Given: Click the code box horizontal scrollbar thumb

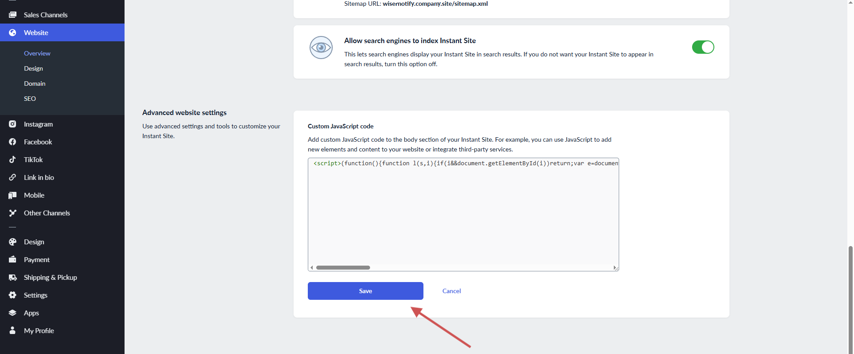Looking at the screenshot, I should (343, 268).
